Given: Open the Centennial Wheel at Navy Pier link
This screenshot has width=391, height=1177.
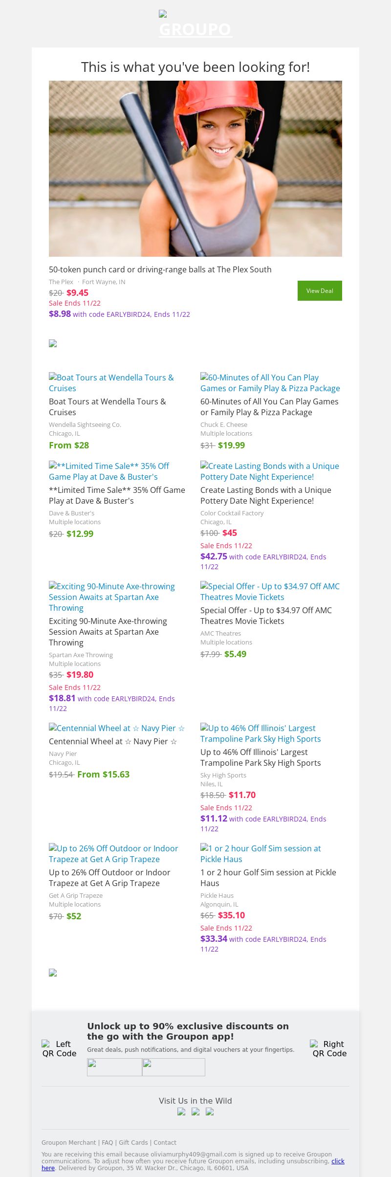Looking at the screenshot, I should tap(117, 728).
